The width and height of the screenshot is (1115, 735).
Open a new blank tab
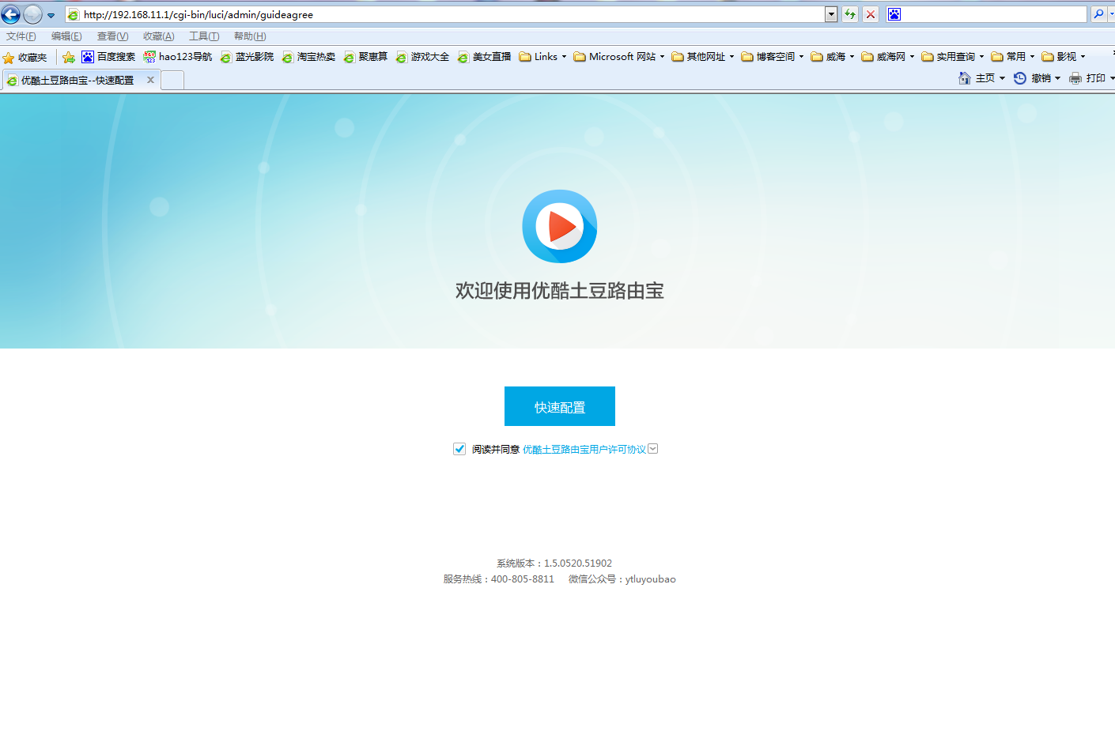(x=172, y=80)
